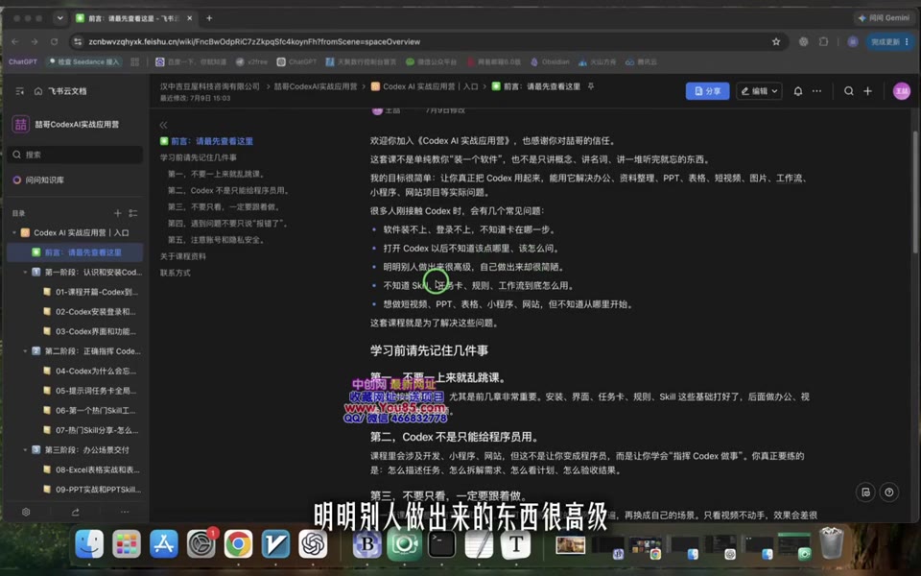Click the browser back arrow
Viewport: 921px width, 576px height.
(15, 41)
